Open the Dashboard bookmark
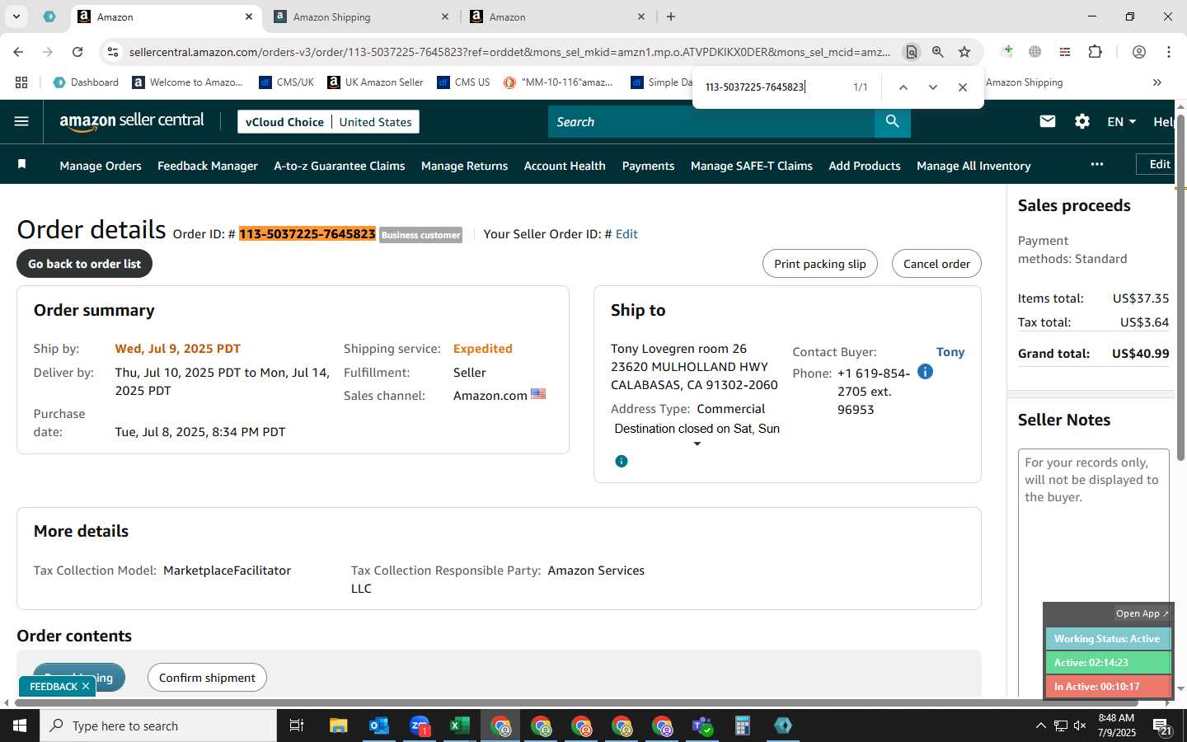Screen dimensions: 1187x742 point(86,82)
